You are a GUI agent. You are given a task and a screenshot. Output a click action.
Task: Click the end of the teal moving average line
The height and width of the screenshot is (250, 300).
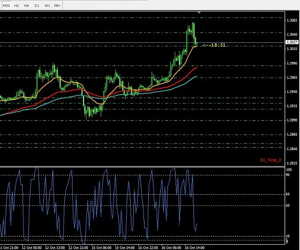[x=197, y=76]
